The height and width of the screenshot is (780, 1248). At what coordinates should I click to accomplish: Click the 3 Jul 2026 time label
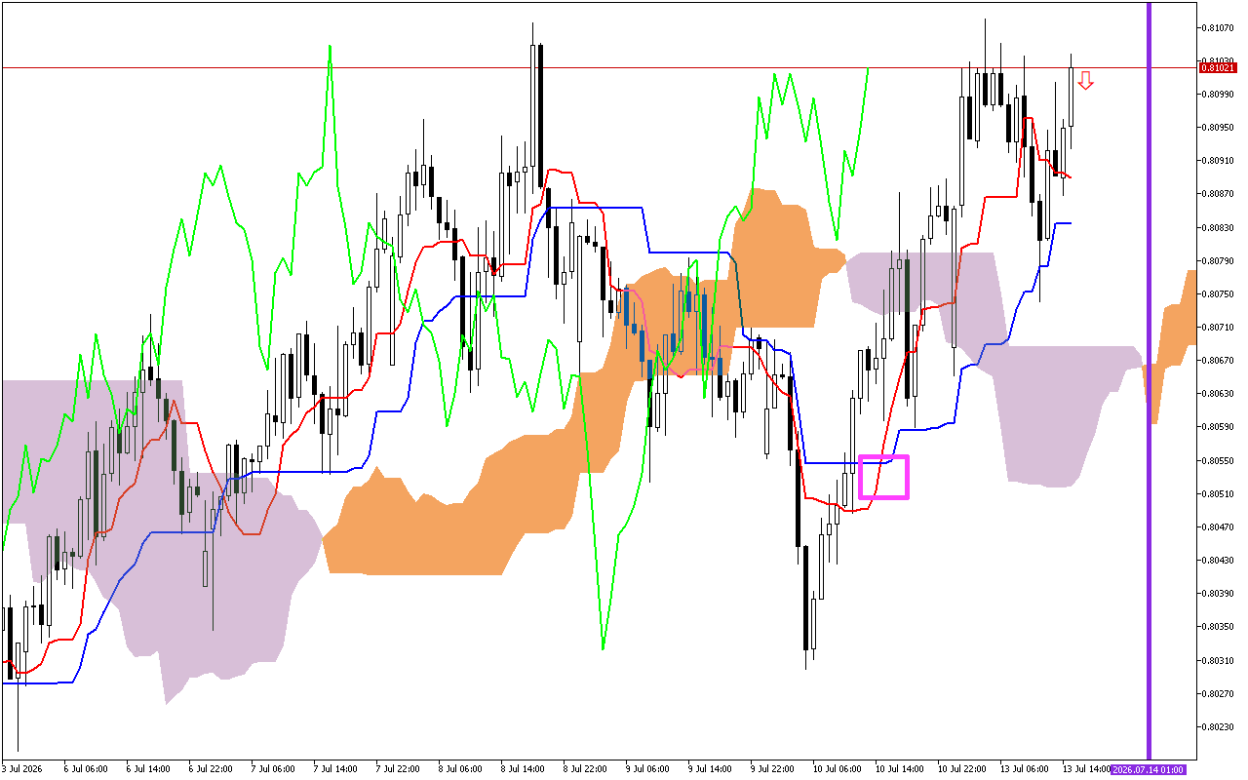coord(19,769)
